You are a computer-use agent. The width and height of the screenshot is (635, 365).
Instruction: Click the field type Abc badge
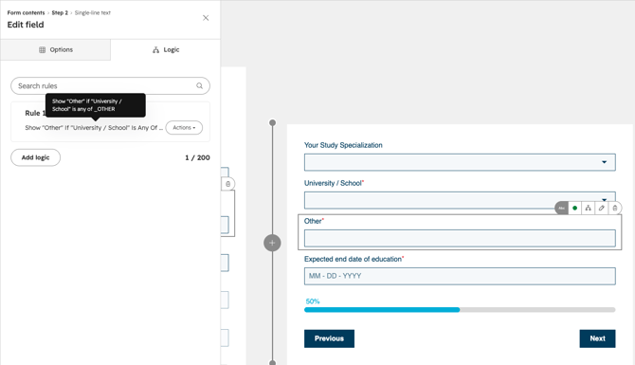561,209
